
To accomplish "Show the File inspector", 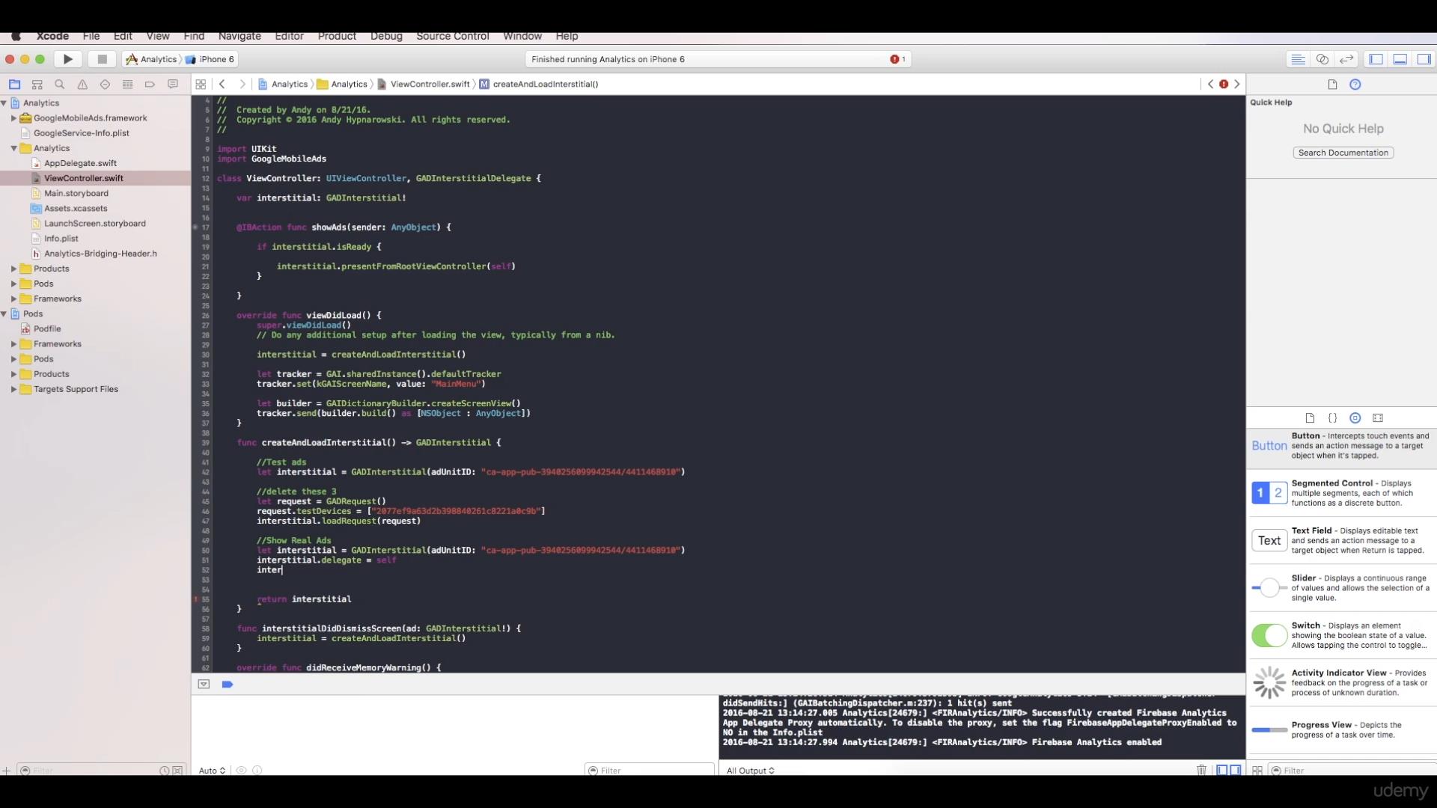I will [x=1332, y=85].
